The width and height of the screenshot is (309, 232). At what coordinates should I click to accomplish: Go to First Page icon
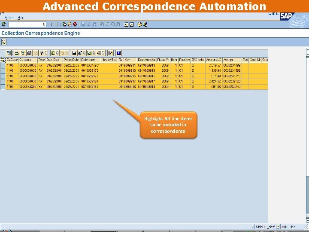point(102,24)
